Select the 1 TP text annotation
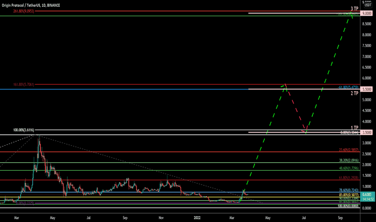Screen dimensions: 376x222 tap(355, 128)
